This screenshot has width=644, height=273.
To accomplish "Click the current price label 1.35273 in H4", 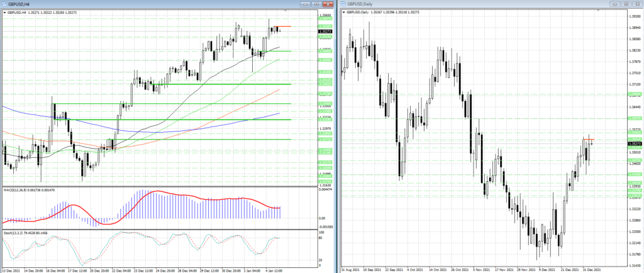I will [x=325, y=31].
